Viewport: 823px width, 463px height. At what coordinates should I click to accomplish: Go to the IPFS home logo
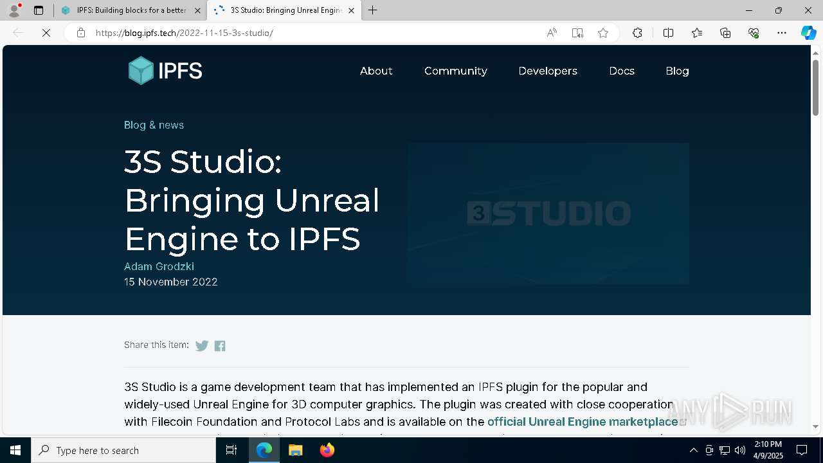[165, 71]
